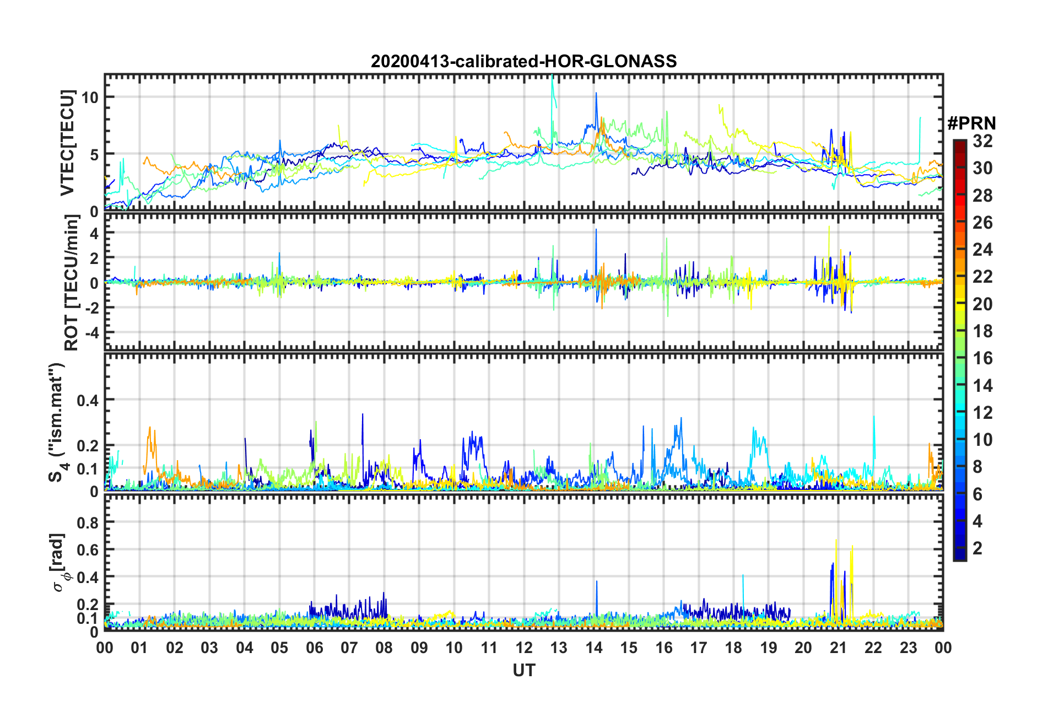Click the 0.4 tick label on the S4 axis
The width and height of the screenshot is (1048, 701).
point(87,400)
